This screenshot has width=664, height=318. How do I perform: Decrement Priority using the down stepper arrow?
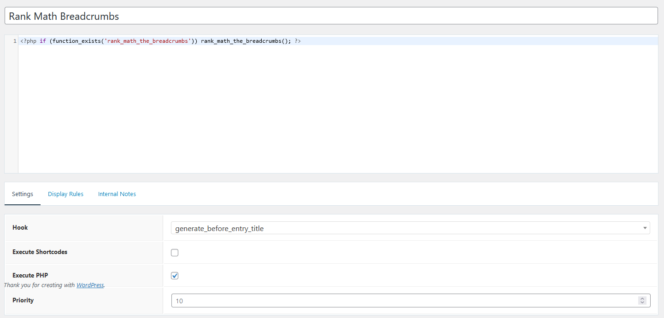[642, 303]
